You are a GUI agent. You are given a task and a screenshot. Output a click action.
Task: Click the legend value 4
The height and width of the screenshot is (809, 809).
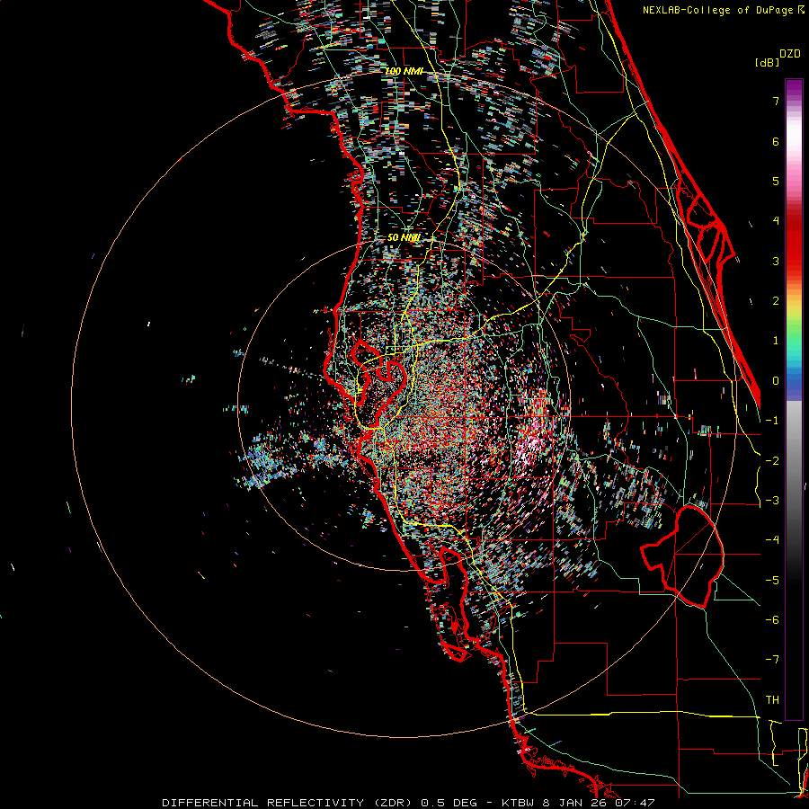(776, 221)
